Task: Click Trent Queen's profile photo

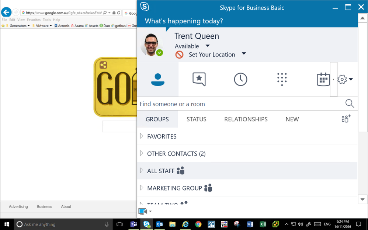Action: 152,45
